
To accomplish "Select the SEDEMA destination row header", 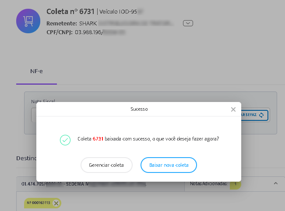I will (100, 184).
